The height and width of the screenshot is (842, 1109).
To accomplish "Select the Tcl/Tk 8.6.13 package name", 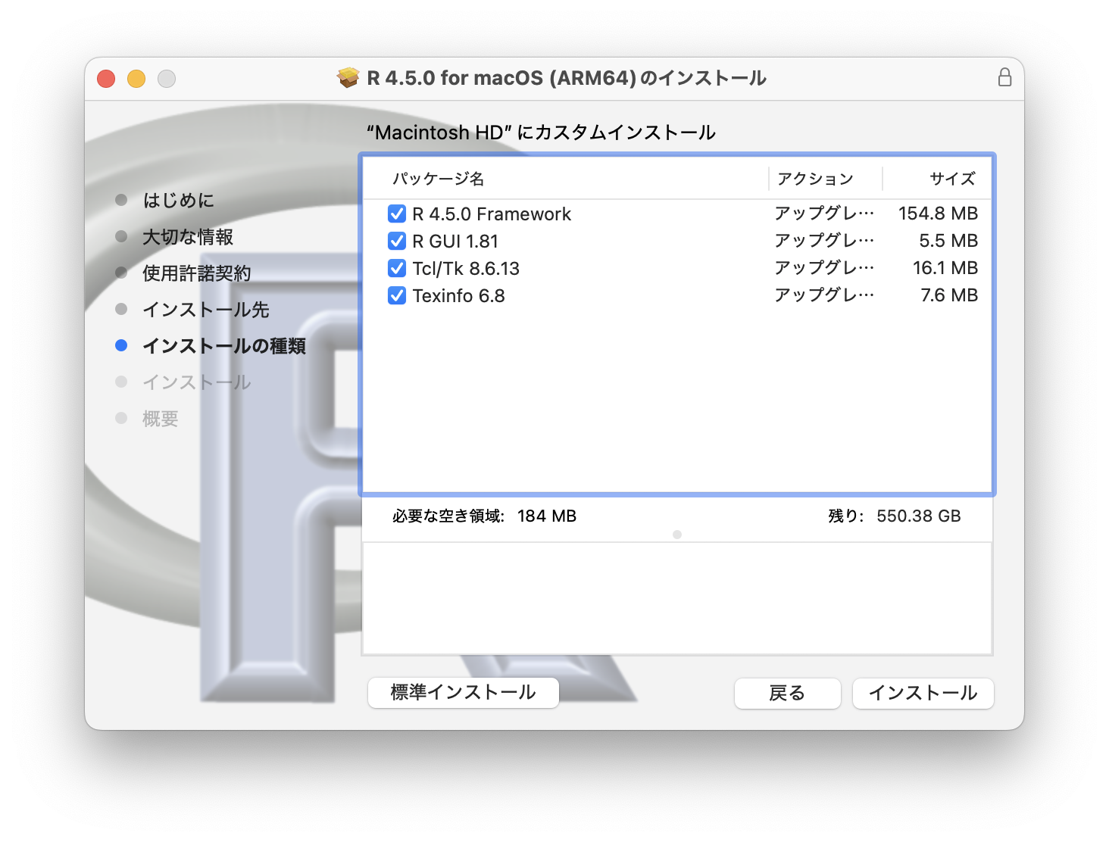I will coord(466,269).
